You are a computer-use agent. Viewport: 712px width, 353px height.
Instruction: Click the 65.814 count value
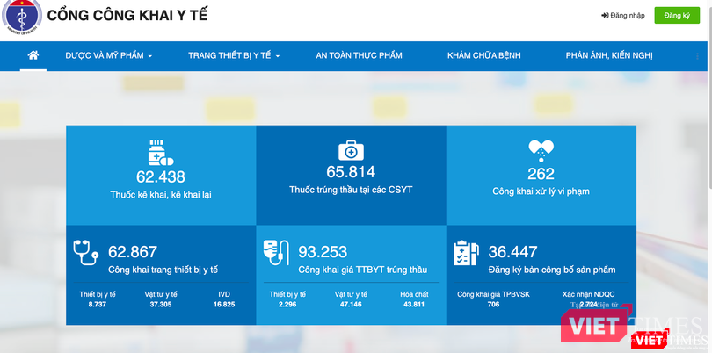(x=351, y=172)
